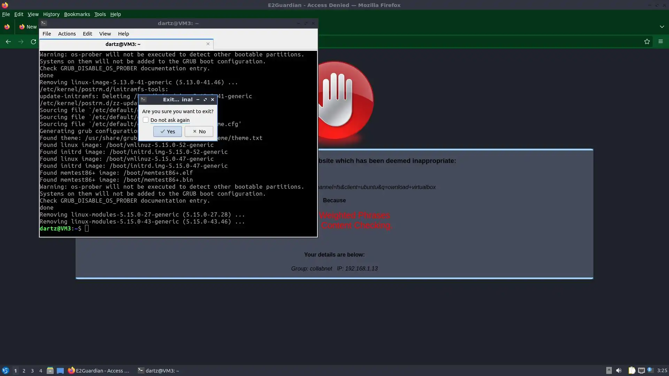This screenshot has height=376, width=669.
Task: Click the update notifier tray icon
Action: click(x=650, y=370)
